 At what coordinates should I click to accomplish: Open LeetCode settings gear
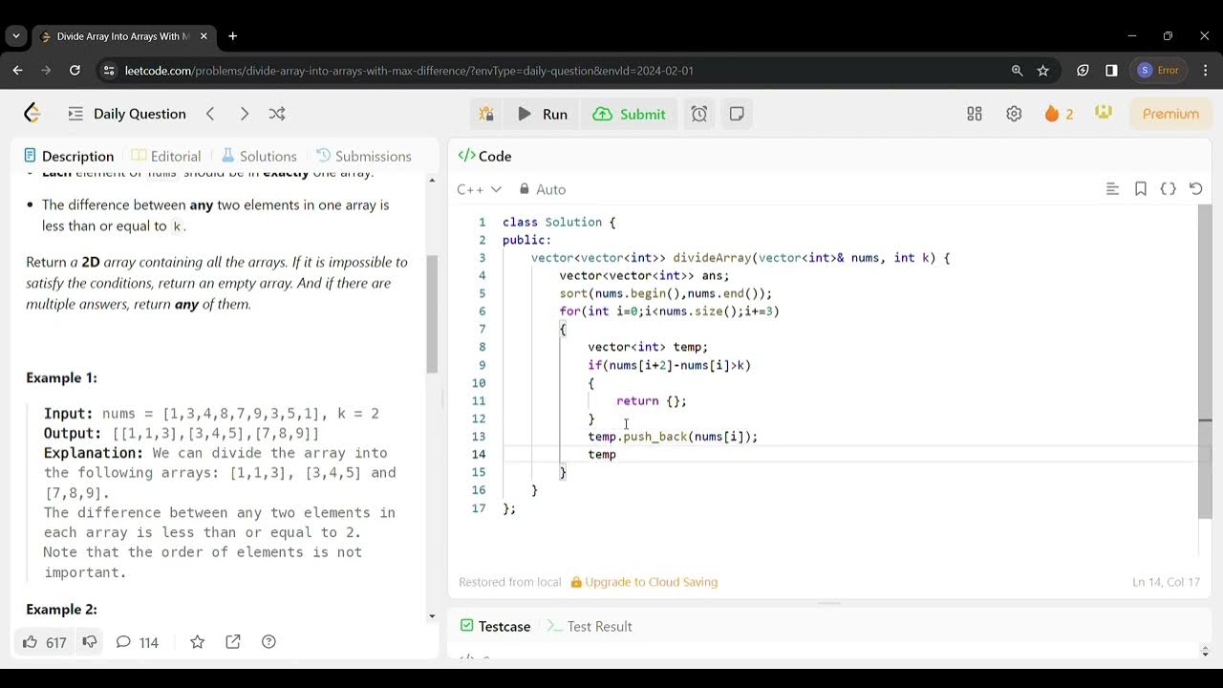(1014, 114)
